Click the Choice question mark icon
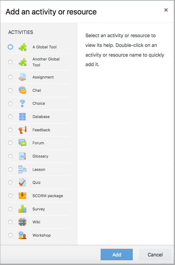The image size is (175, 265). (22, 103)
